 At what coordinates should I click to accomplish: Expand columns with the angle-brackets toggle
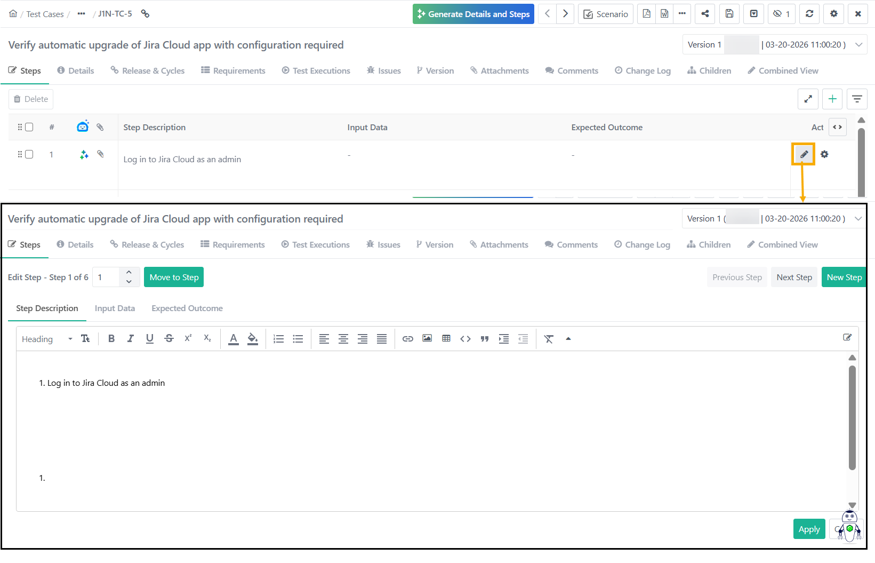(837, 127)
